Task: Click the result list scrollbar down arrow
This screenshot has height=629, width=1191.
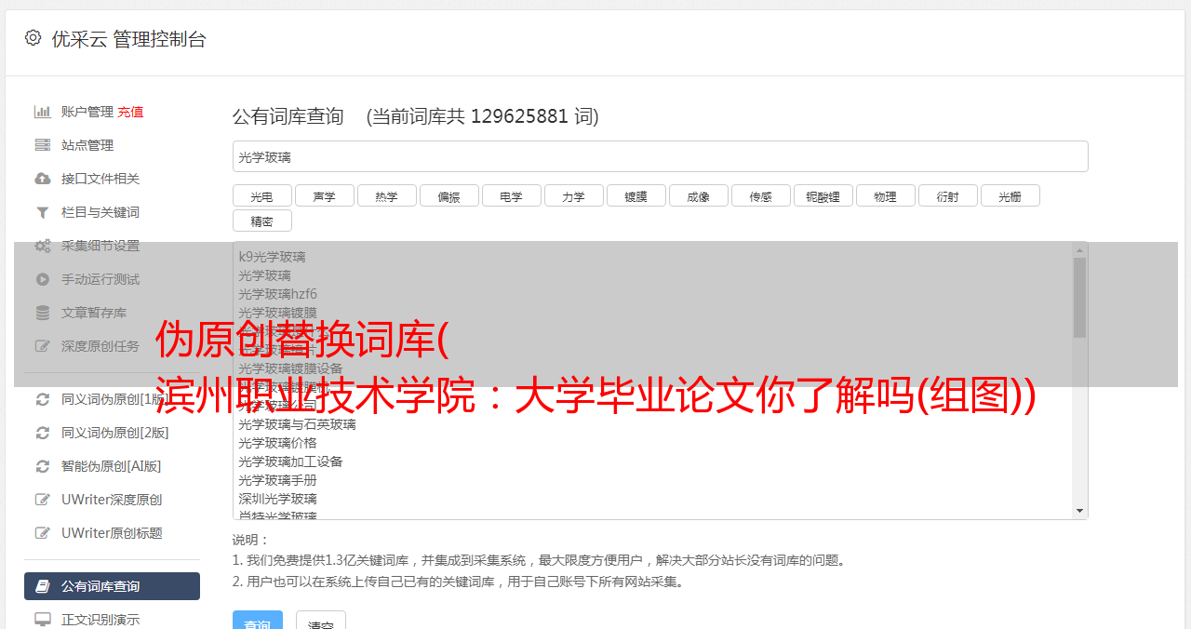Action: [x=1079, y=511]
